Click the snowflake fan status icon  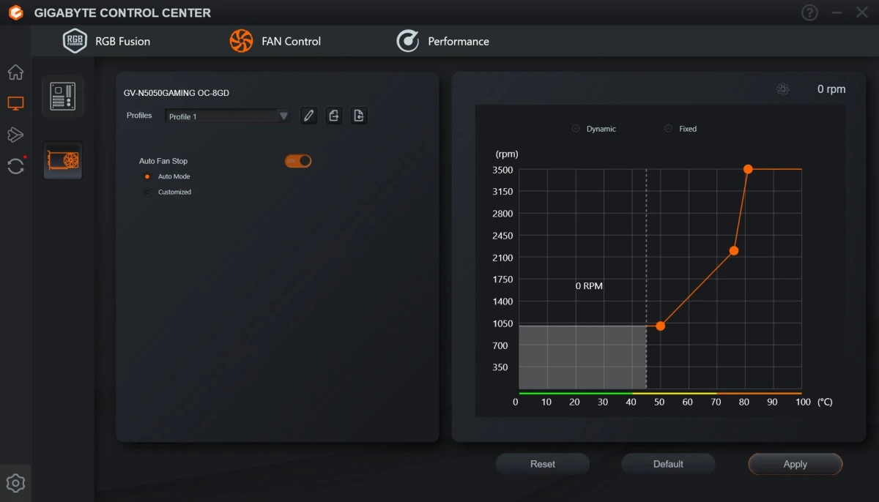pyautogui.click(x=783, y=89)
